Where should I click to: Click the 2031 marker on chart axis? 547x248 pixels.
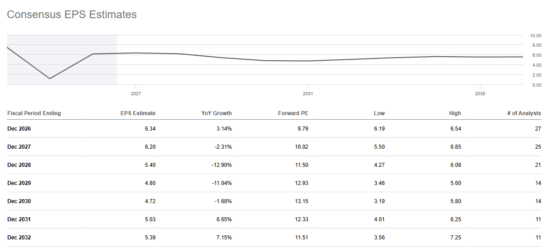tap(308, 94)
